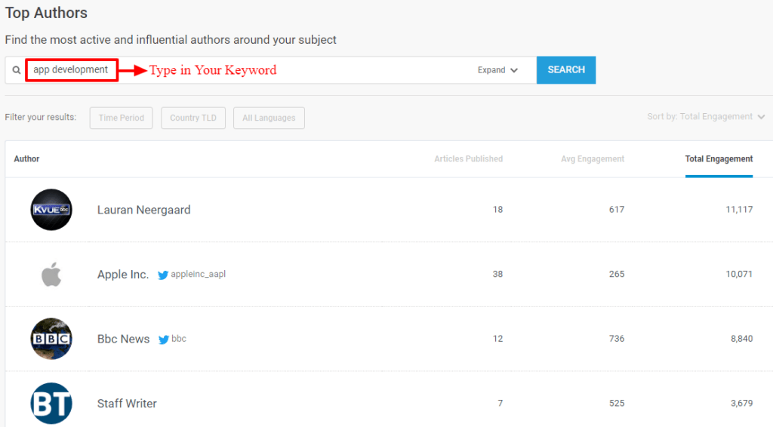Click Twitter bird icon beside appleinc_aapl
The width and height of the screenshot is (773, 427).
coord(163,275)
